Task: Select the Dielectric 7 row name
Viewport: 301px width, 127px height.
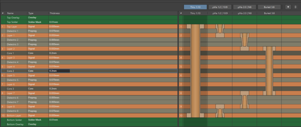Action: [x=13, y=102]
